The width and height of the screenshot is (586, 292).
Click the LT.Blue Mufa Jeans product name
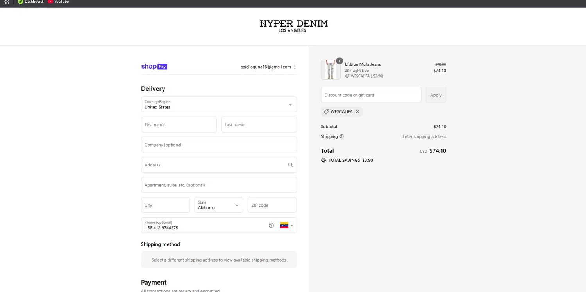coord(363,64)
